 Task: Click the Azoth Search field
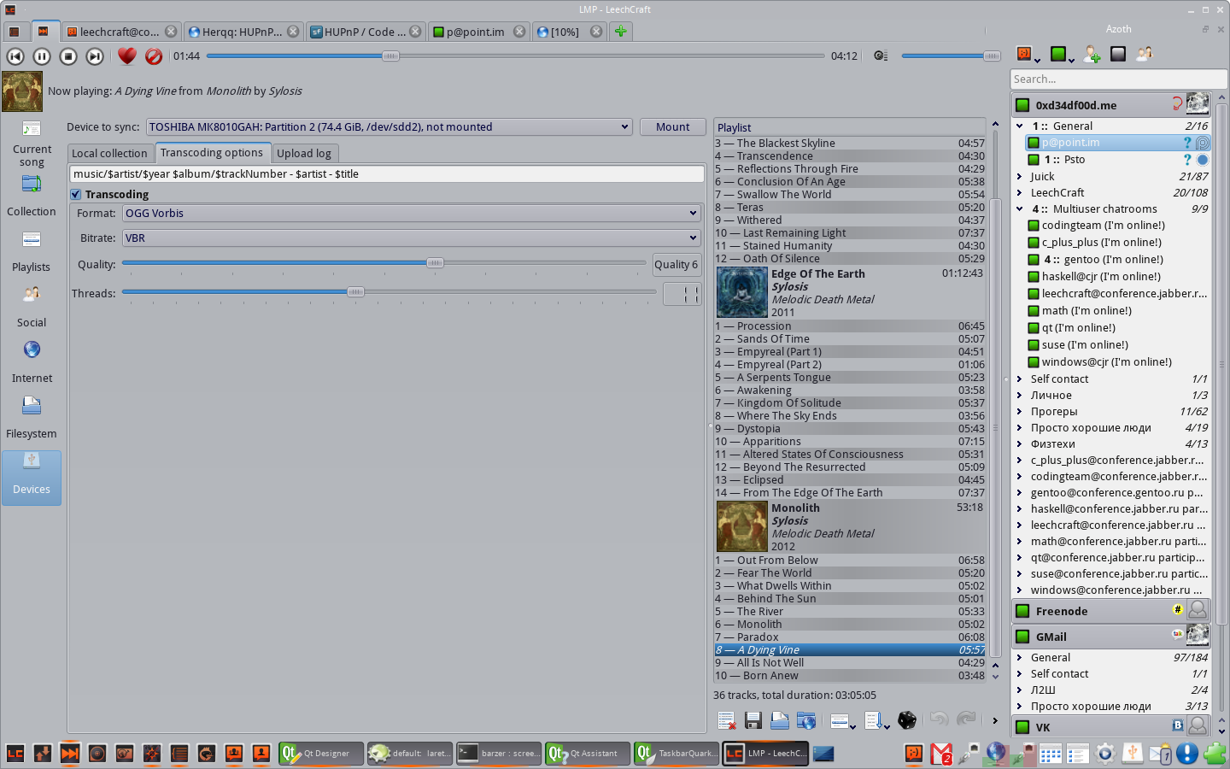[1119, 79]
